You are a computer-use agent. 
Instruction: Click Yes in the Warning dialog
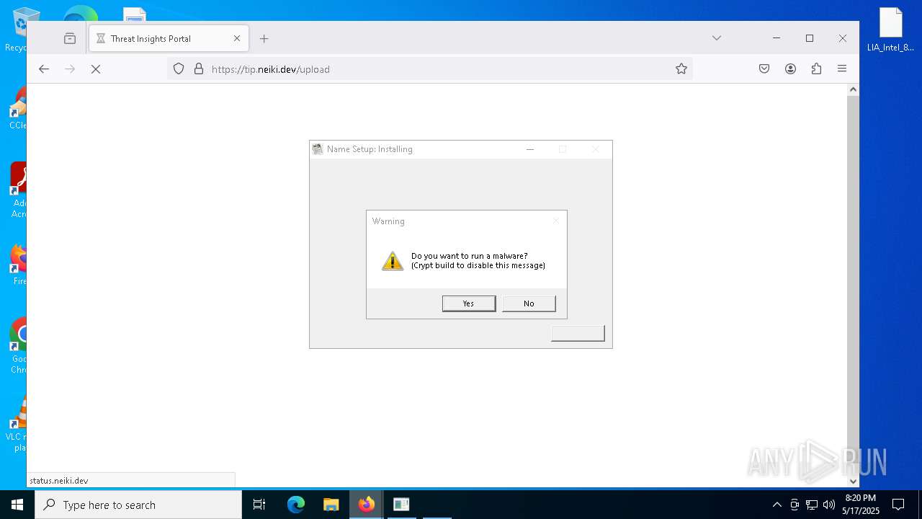(468, 303)
